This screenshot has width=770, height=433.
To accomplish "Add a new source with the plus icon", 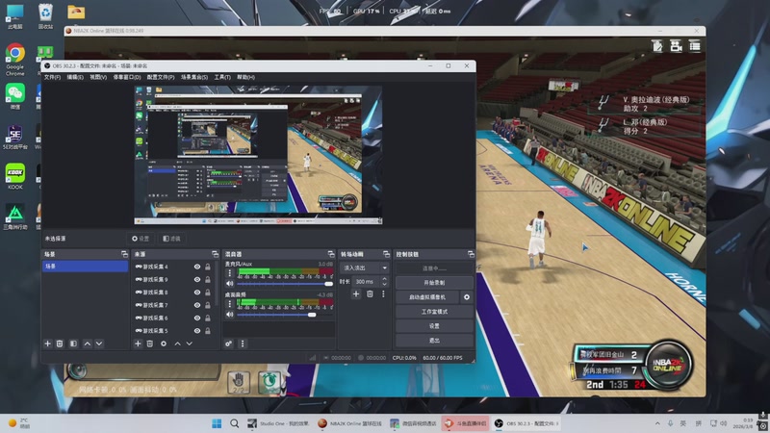I will click(x=138, y=344).
